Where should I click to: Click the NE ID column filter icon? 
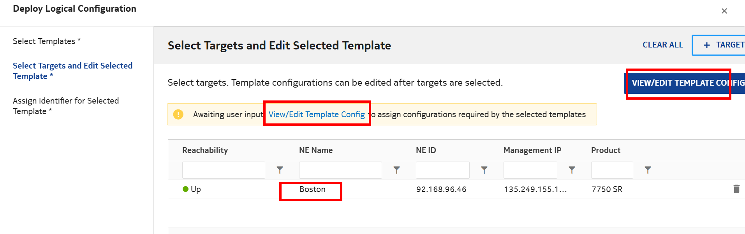coord(484,170)
